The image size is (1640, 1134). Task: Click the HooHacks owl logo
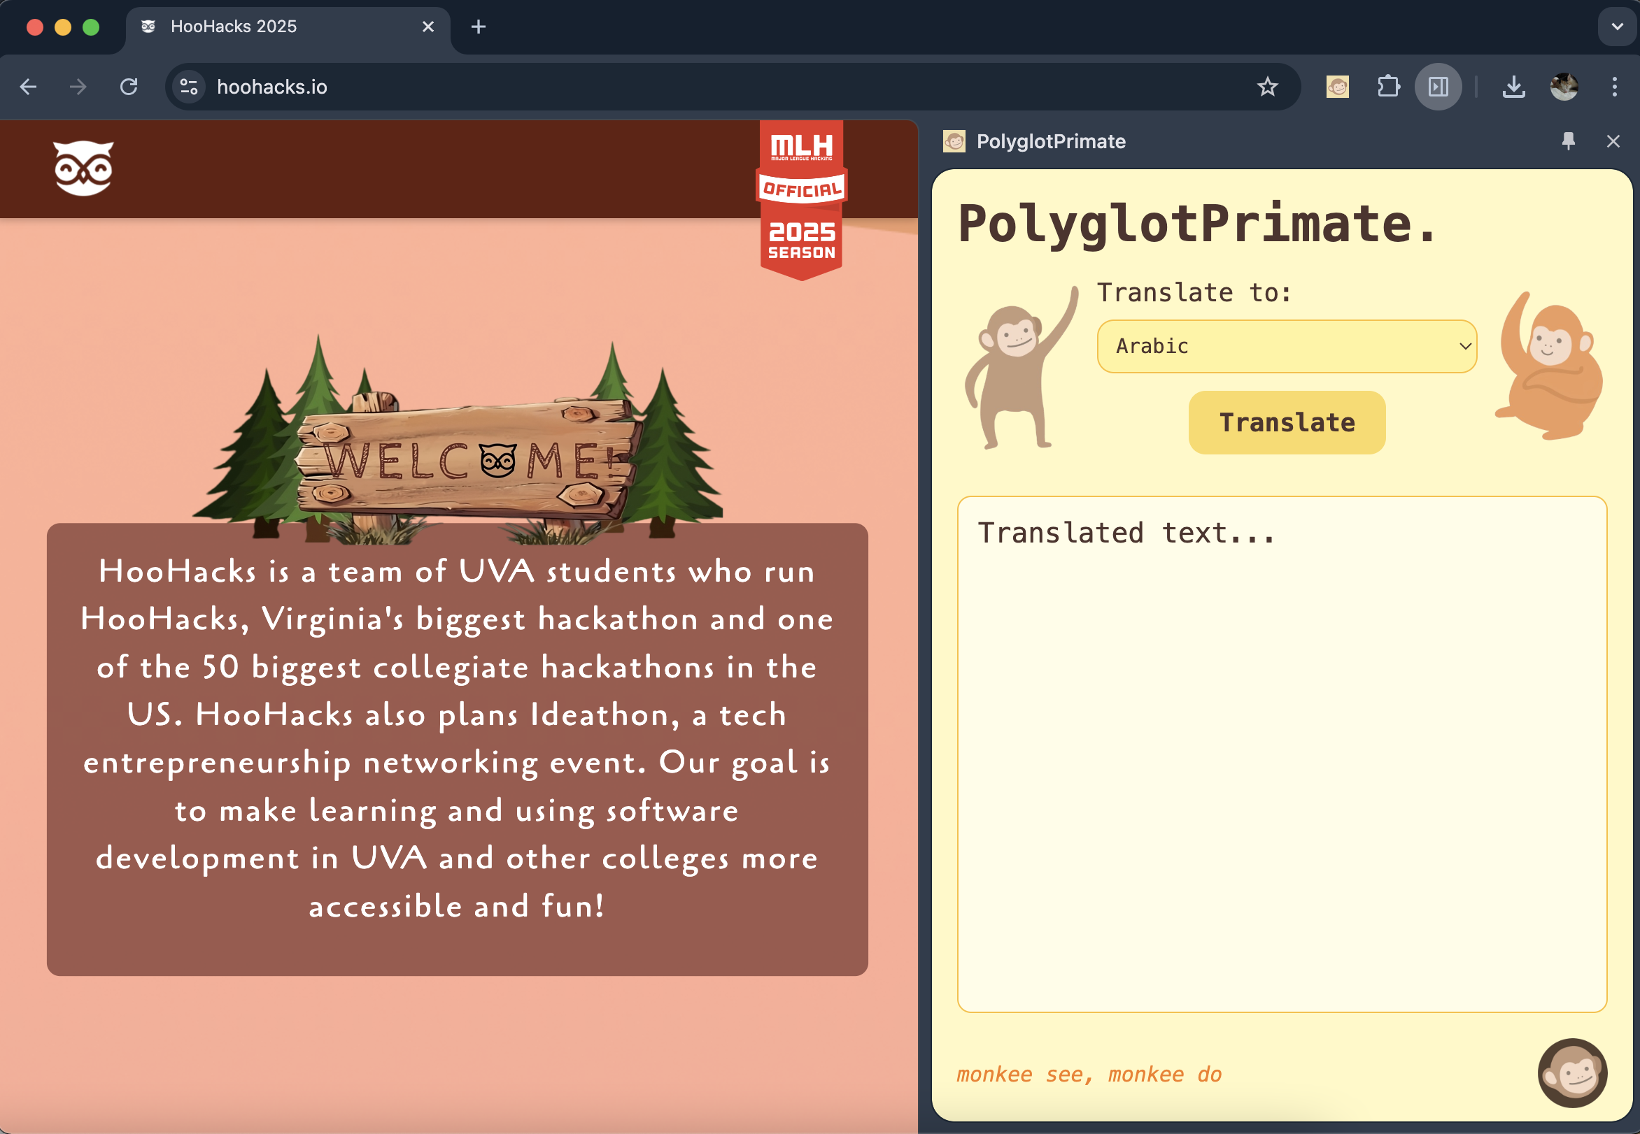[84, 168]
